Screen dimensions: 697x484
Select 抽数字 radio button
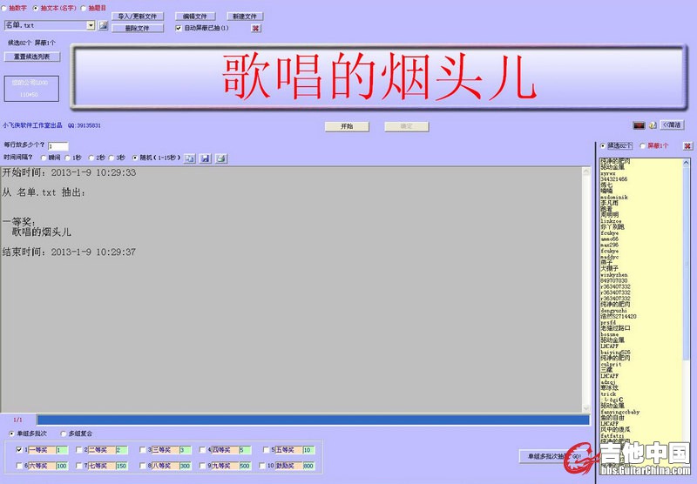pos(4,9)
